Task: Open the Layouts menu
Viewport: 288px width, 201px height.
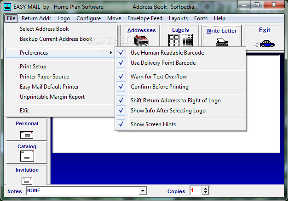Action: coord(179,18)
